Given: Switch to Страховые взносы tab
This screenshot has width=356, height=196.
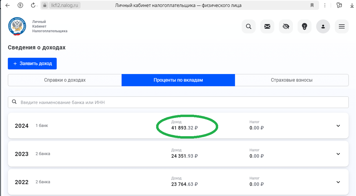Looking at the screenshot, I should [x=292, y=80].
